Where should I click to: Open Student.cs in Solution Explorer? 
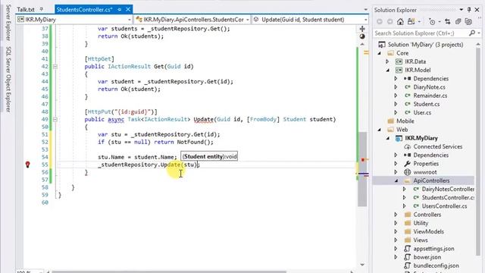426,105
